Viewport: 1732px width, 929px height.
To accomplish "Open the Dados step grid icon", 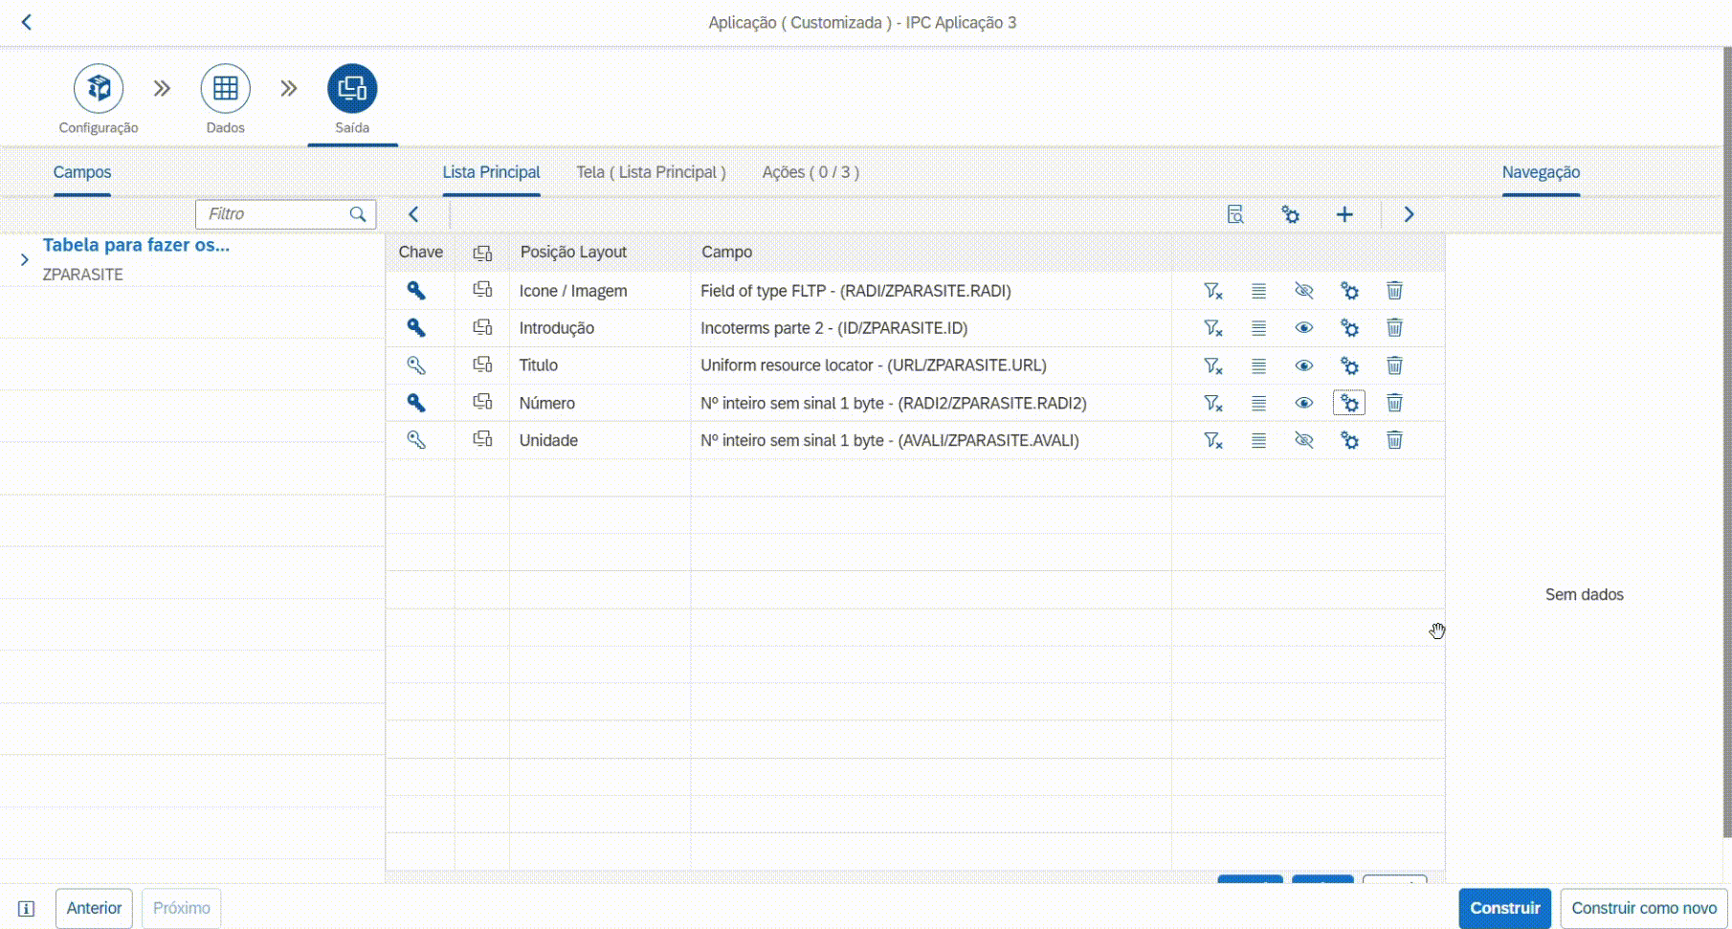I will point(225,89).
